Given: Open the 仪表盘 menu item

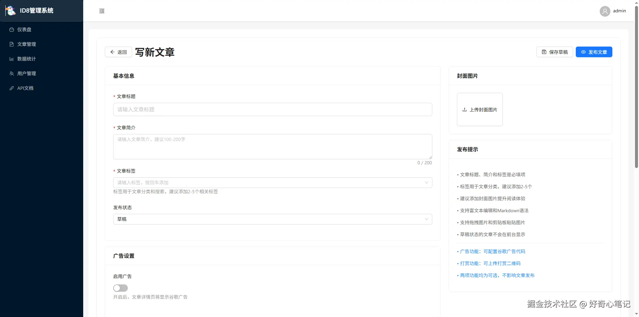Looking at the screenshot, I should [42, 30].
